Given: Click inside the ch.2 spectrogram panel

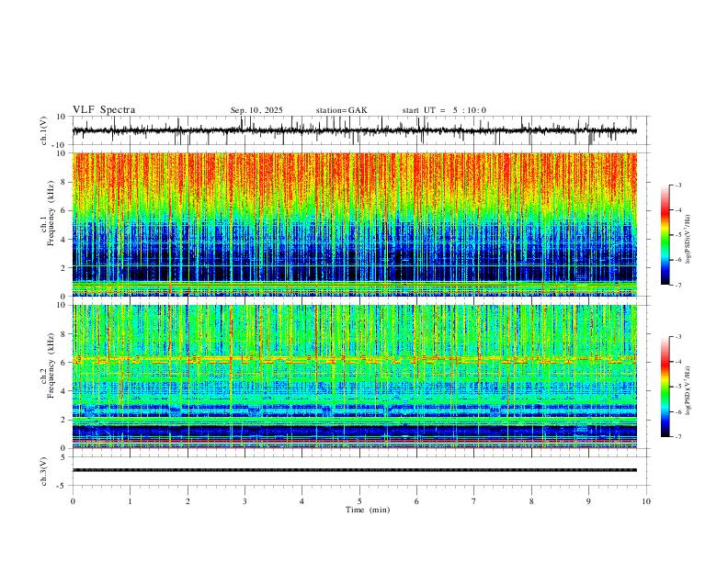Looking at the screenshot, I should (354, 377).
